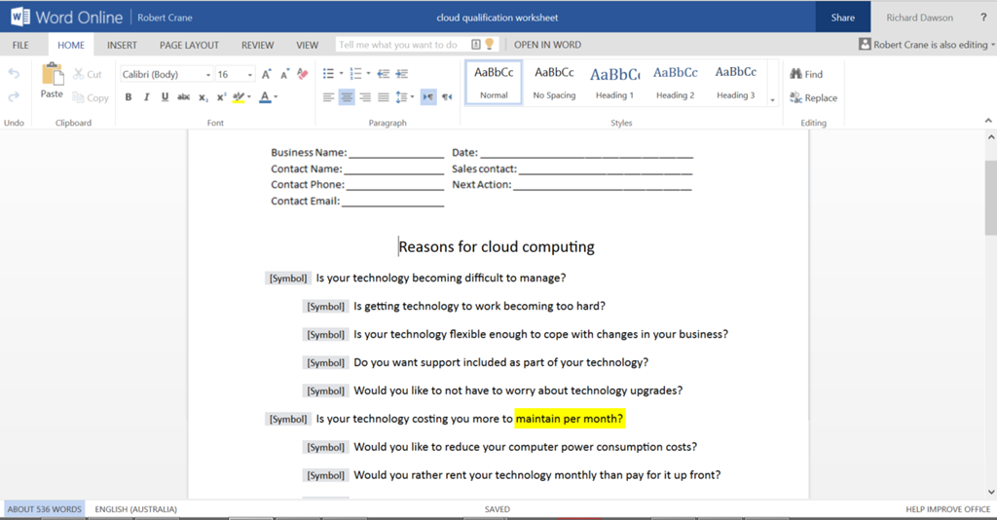Click the 'Tell me what you want to do' box
This screenshot has height=520, width=997.
click(401, 45)
